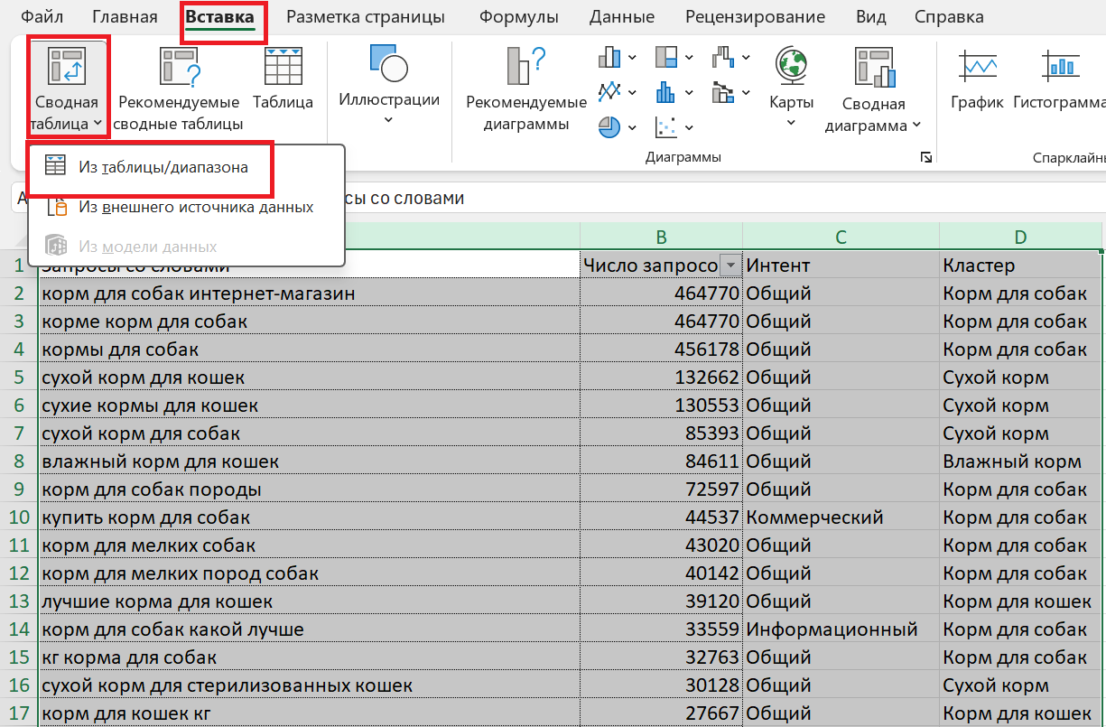The image size is (1106, 727).
Task: Click cell 'сухой корм для кошек'
Action: coord(309,377)
